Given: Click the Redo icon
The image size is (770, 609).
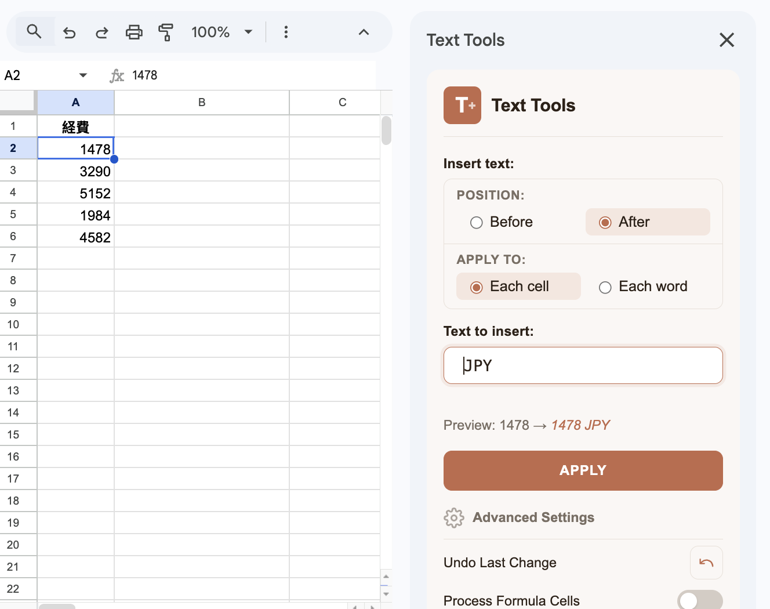Looking at the screenshot, I should point(101,32).
